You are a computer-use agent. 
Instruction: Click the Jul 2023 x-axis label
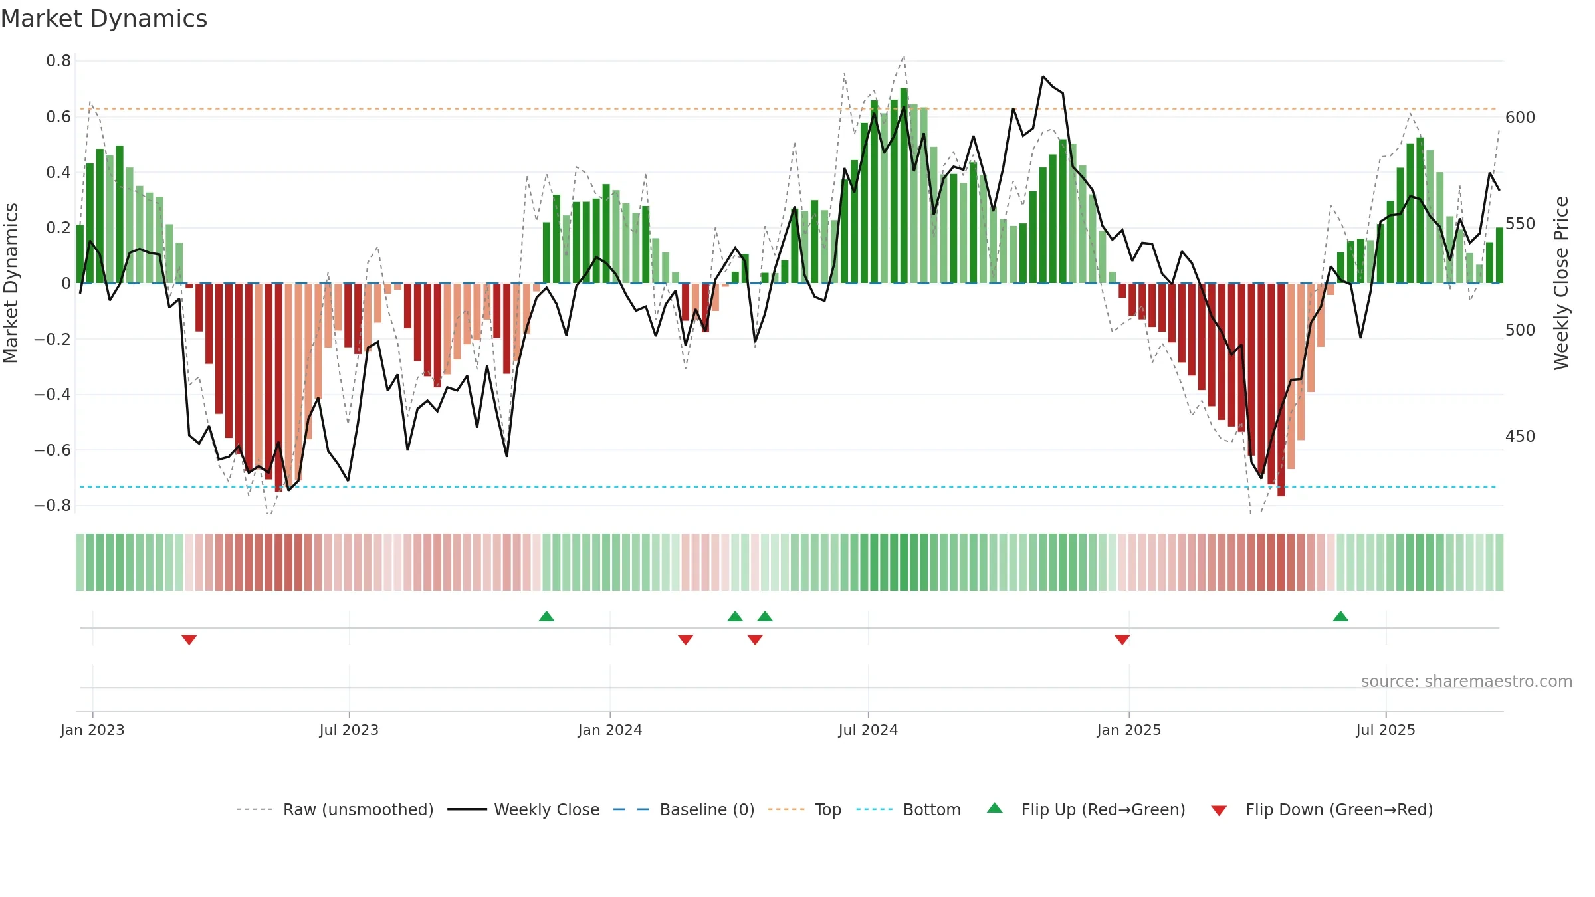[x=349, y=730]
